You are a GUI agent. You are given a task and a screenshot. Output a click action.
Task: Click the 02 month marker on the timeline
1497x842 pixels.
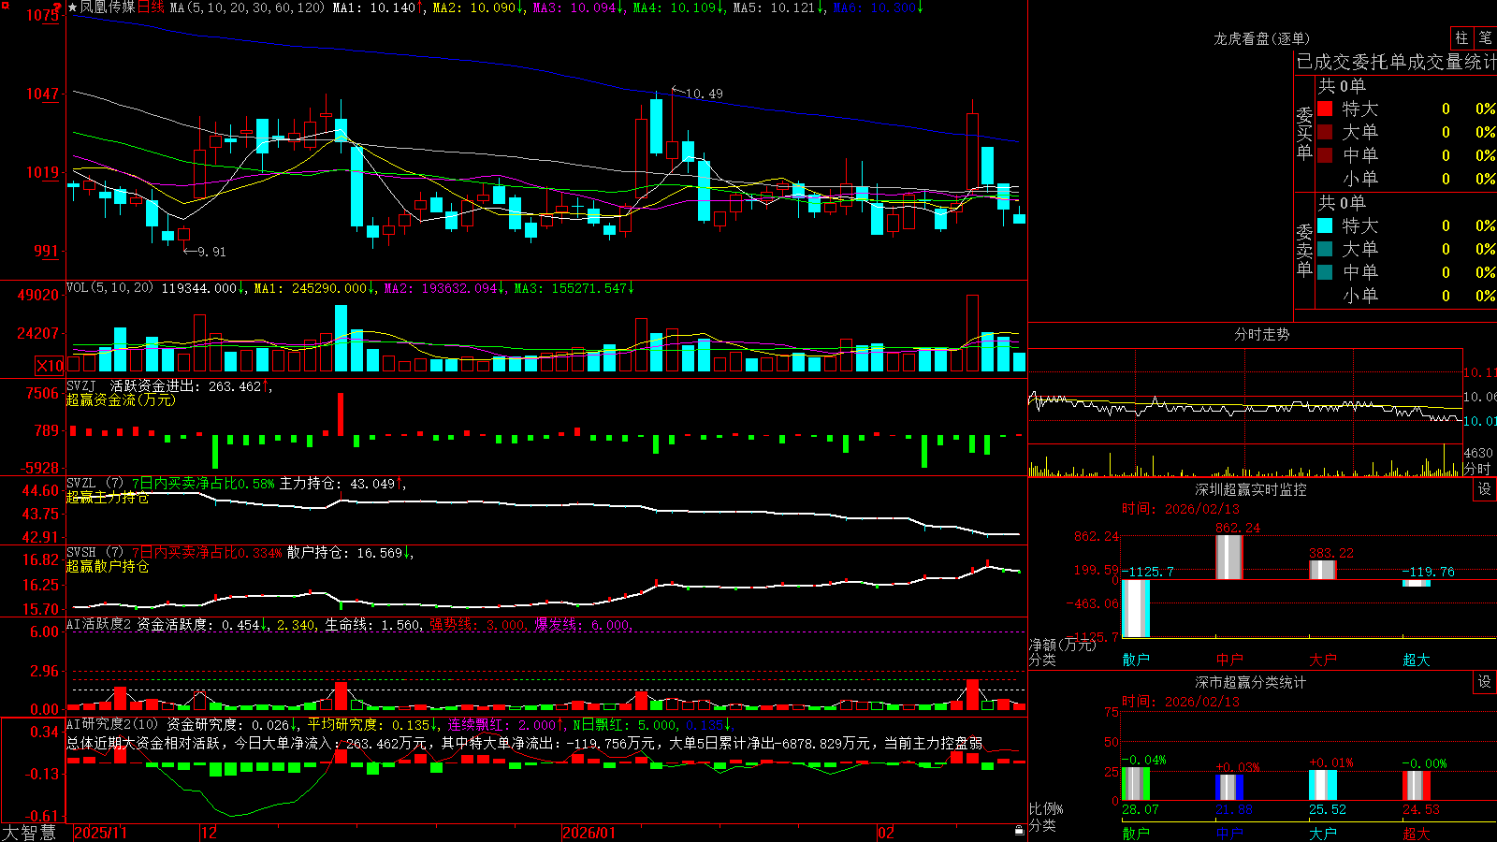click(x=886, y=833)
